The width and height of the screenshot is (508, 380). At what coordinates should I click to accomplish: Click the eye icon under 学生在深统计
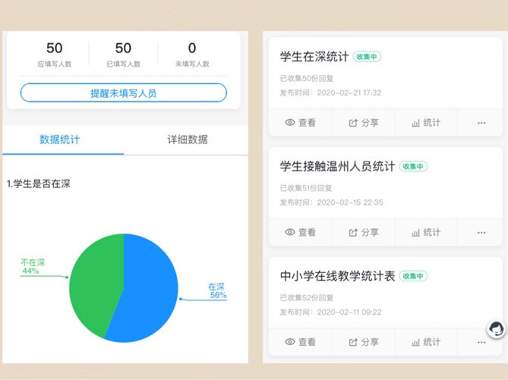tap(290, 123)
